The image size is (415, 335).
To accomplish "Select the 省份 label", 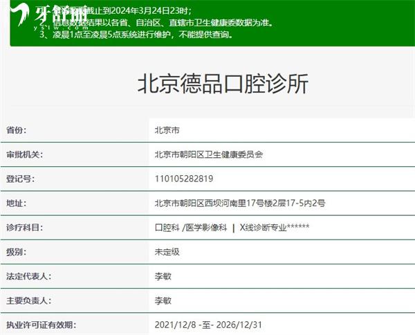I will pyautogui.click(x=16, y=130).
